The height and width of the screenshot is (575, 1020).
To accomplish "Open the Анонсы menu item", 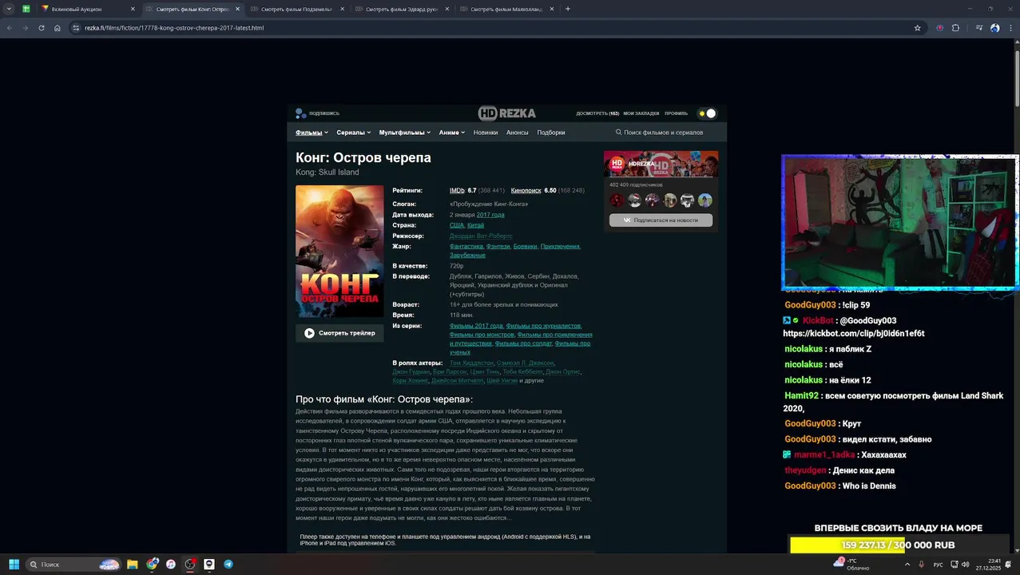I will tap(518, 133).
